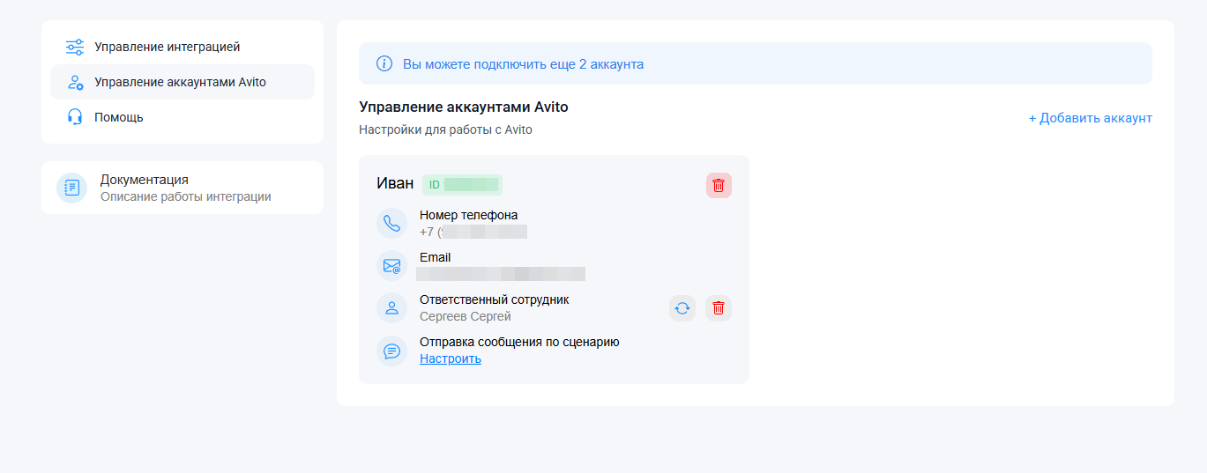This screenshot has height=473, width=1207.
Task: Click the Настроить link
Action: pyautogui.click(x=450, y=358)
